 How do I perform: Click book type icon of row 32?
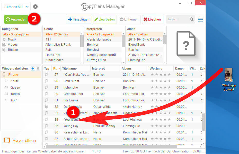click(46, 107)
